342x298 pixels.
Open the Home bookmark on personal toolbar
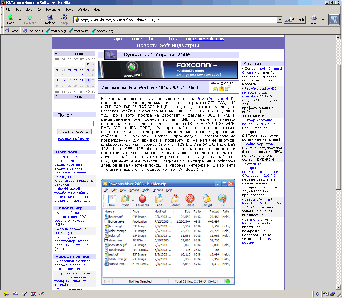[12, 31]
